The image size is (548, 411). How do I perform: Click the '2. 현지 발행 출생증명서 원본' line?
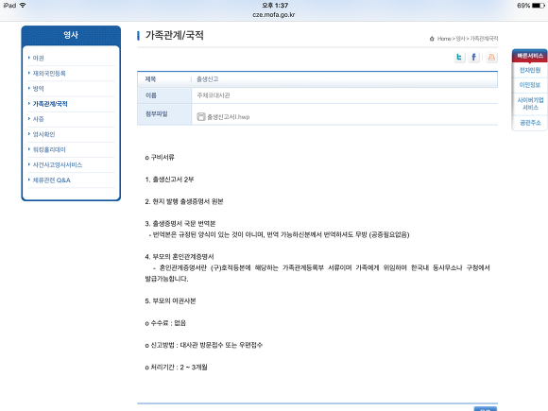[x=184, y=201]
